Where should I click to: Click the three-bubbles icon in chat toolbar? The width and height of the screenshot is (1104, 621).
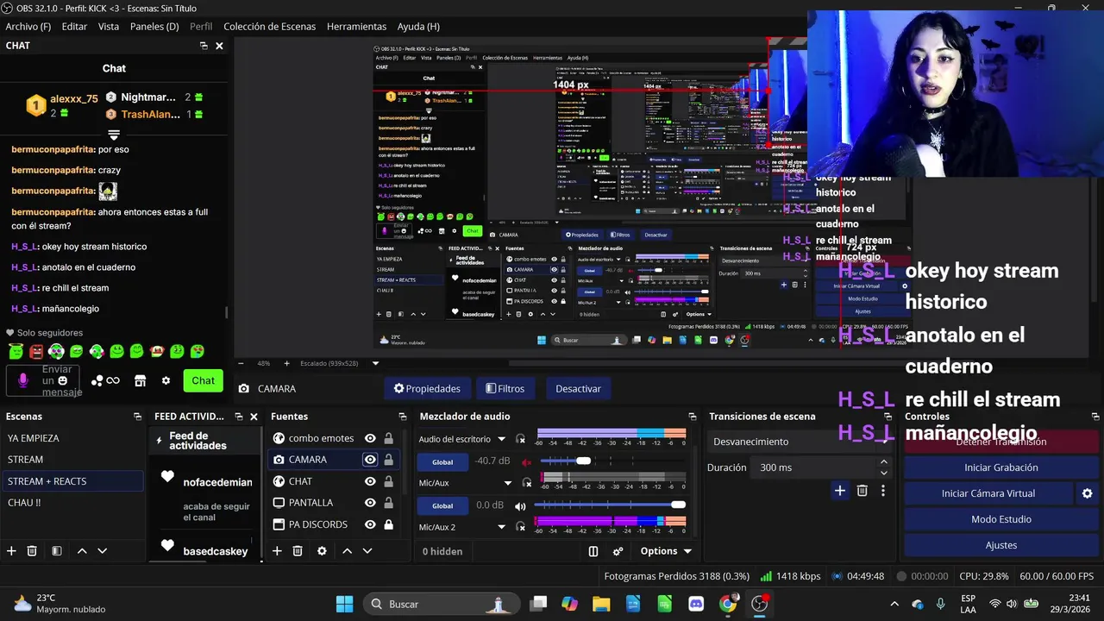pyautogui.click(x=97, y=380)
